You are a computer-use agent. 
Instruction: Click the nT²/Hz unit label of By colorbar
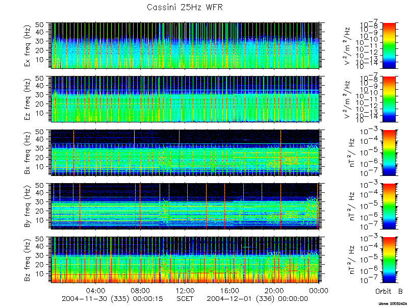(x=351, y=207)
